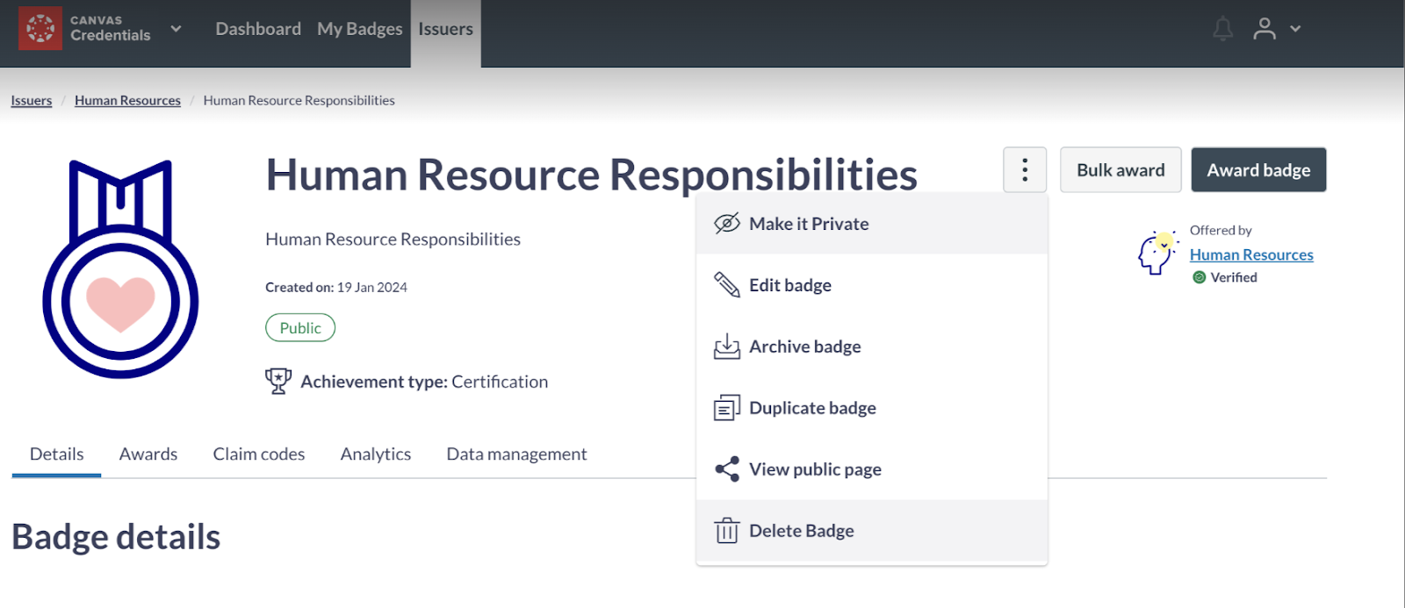Choose Edit badge from the menu
The image size is (1405, 608).
tap(872, 285)
